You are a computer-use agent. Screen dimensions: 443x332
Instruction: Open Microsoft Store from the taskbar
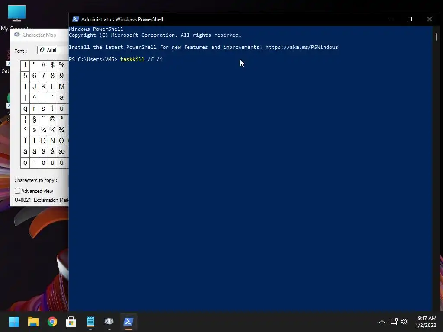(x=71, y=321)
